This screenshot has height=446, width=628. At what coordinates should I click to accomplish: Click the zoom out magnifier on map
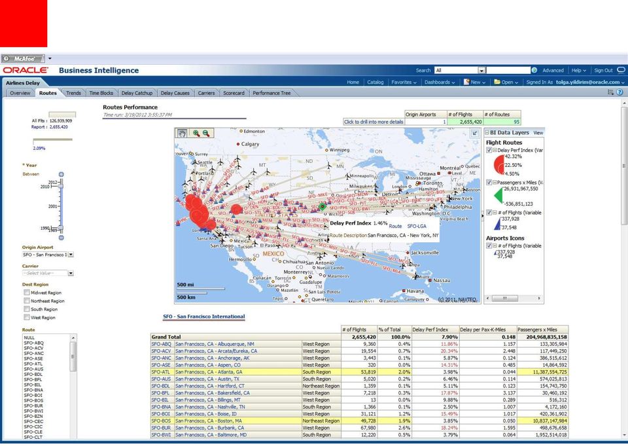coord(206,133)
